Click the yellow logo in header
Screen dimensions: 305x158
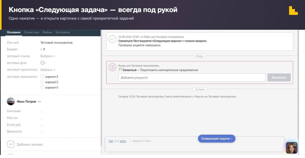(293, 11)
